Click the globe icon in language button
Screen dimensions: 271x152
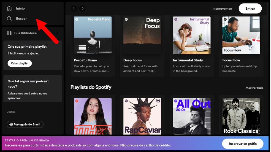pos(11,124)
